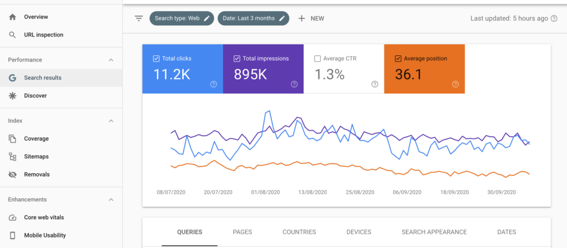The image size is (567, 248).
Task: Click the Coverage pages icon
Action: click(13, 139)
